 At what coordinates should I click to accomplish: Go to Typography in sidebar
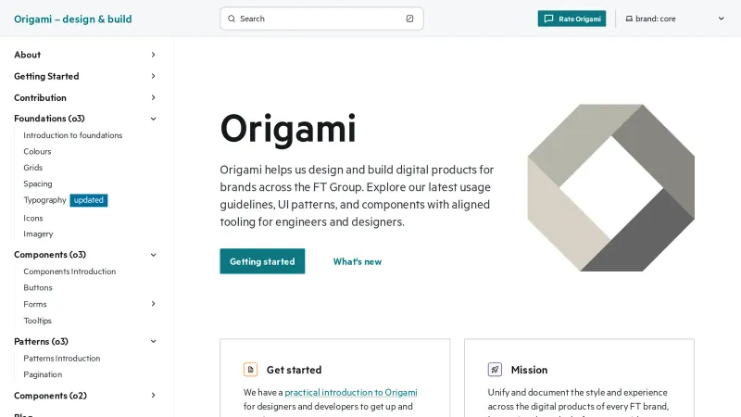coord(44,200)
